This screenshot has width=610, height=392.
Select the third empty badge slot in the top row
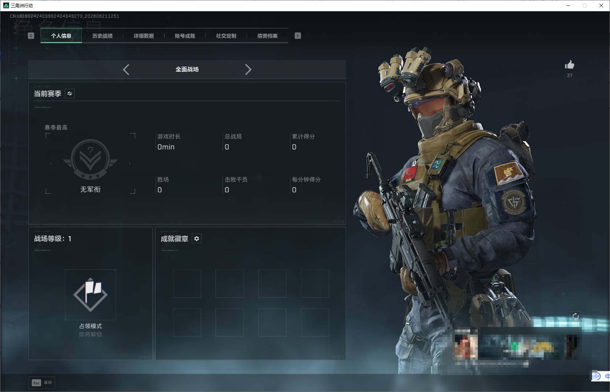272,284
